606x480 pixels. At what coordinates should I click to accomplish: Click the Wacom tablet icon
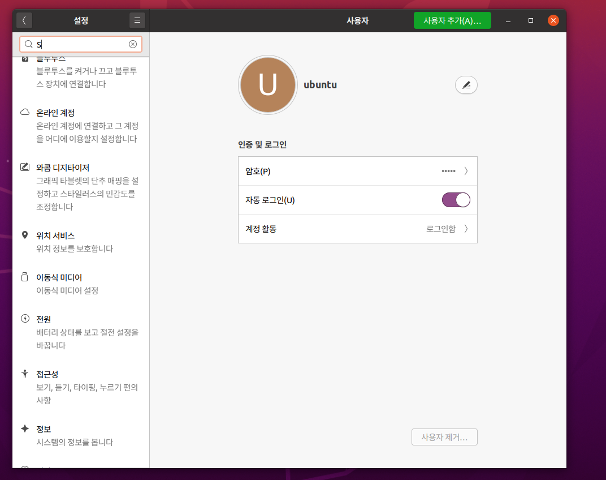click(x=25, y=167)
